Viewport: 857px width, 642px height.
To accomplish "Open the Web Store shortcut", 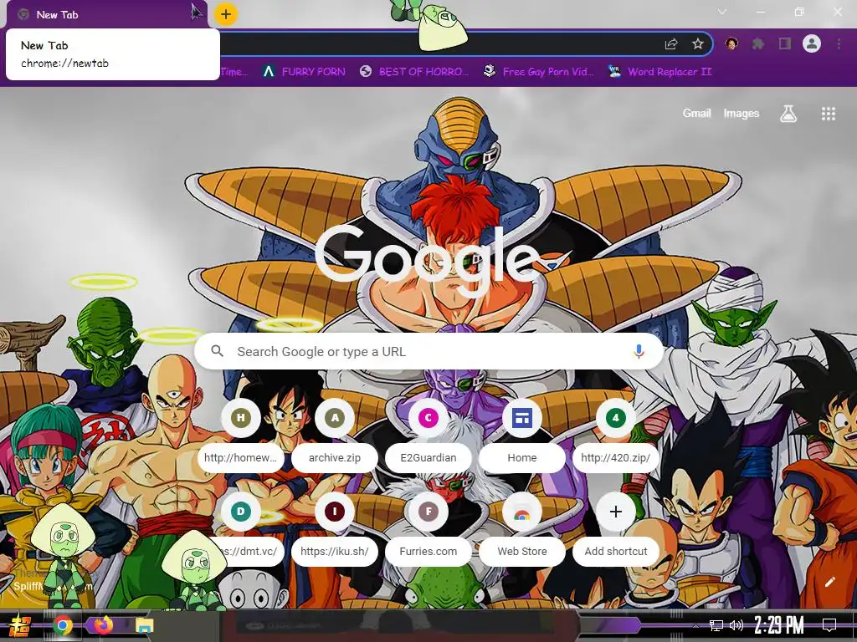I will (x=522, y=528).
